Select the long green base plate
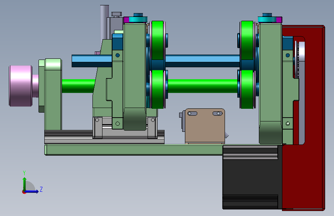Screen dimensions: 334x216 134,150
